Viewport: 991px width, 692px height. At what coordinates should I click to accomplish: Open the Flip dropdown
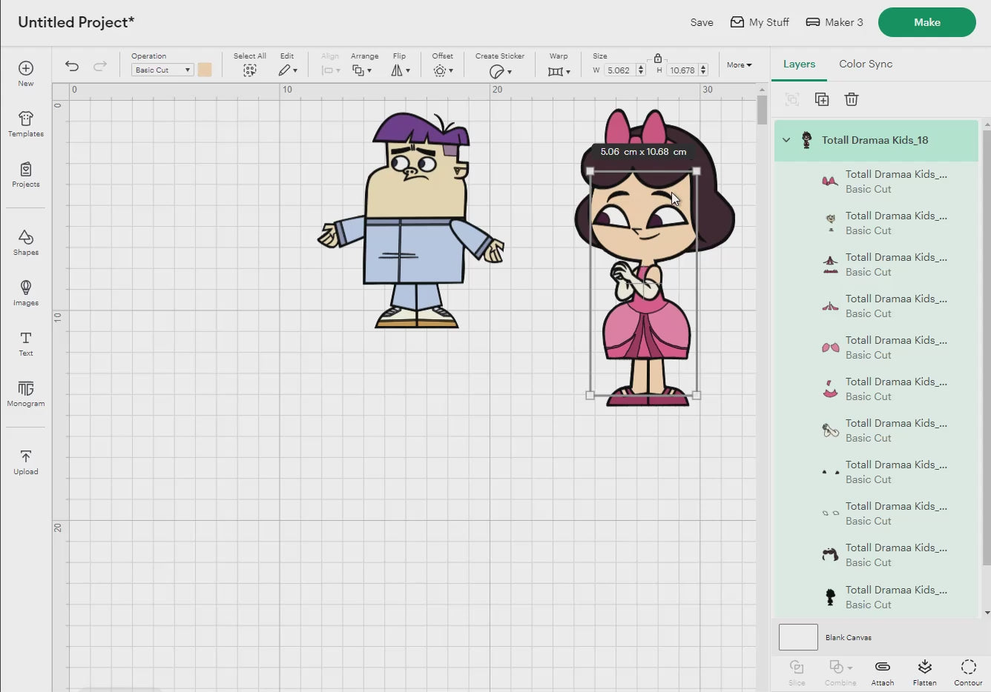[401, 70]
